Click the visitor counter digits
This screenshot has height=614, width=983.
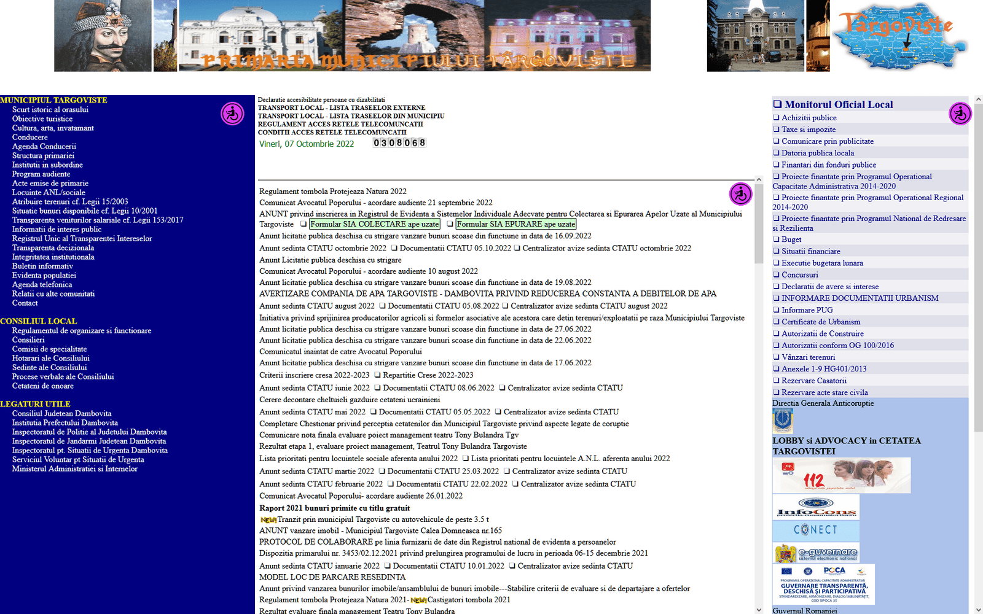click(x=399, y=143)
